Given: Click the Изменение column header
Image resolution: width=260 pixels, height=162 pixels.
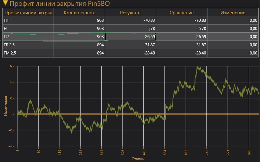Looking at the screenshot, I should pos(233,13).
